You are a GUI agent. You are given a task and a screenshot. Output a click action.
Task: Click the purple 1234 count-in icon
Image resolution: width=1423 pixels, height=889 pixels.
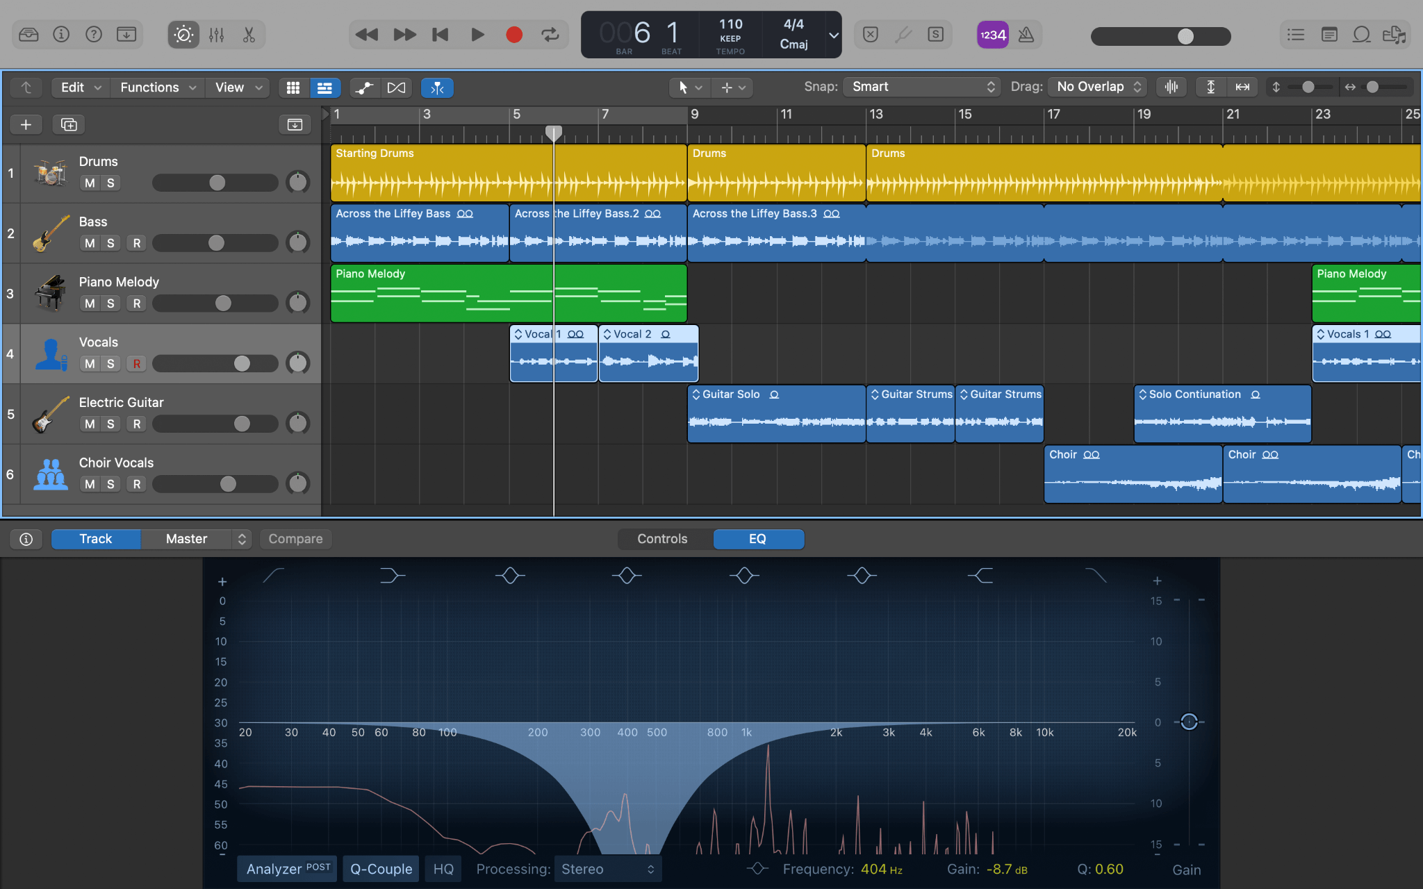pos(992,34)
